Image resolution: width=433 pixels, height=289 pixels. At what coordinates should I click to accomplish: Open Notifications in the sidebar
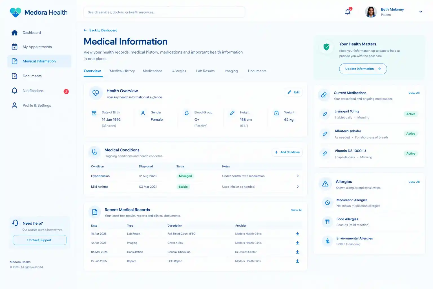tap(39, 91)
